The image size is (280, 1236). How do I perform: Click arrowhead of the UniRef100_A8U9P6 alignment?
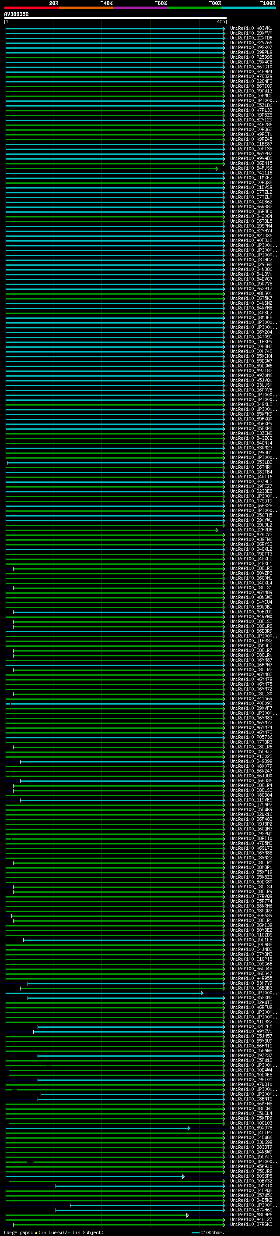coord(187,1215)
